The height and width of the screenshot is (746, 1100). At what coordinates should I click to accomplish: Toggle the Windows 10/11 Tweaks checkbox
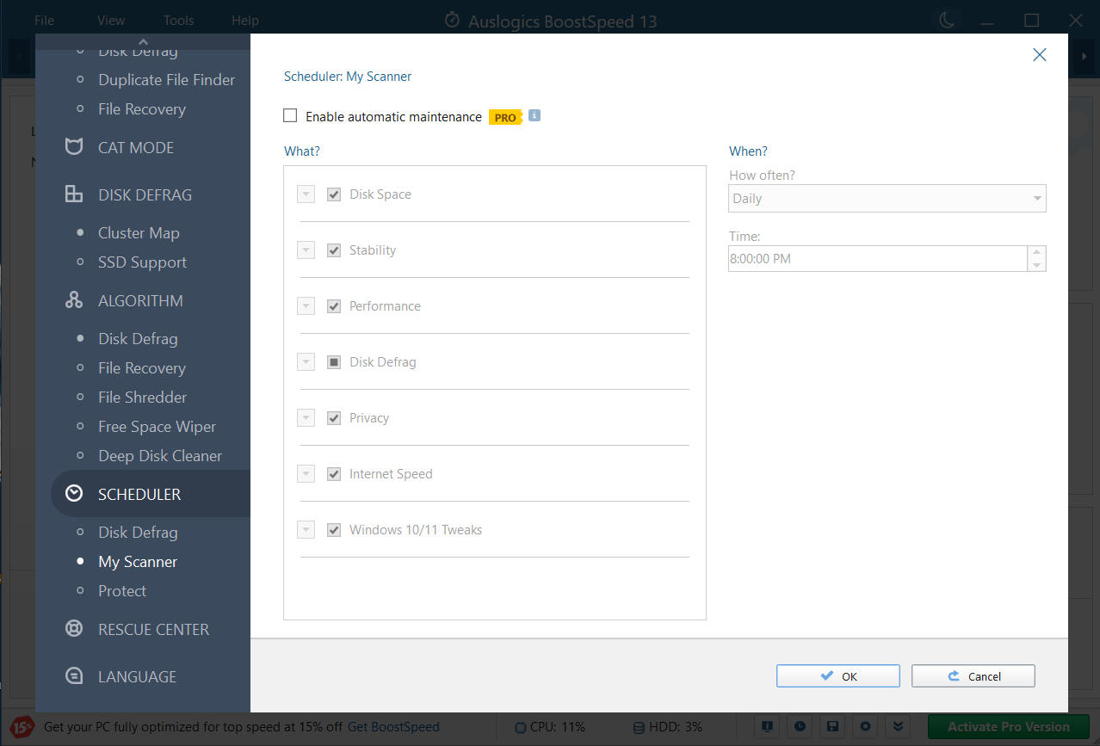(334, 530)
